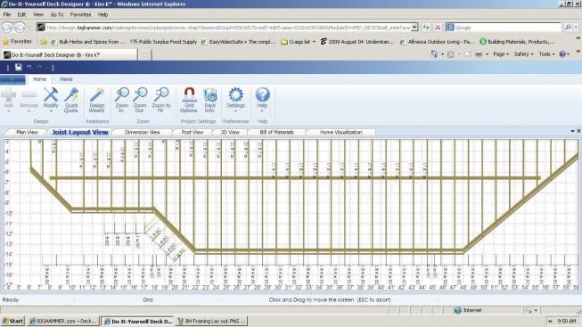This screenshot has height=327, width=582.
Task: Click the IE help icon in command bar
Action: coord(562,54)
